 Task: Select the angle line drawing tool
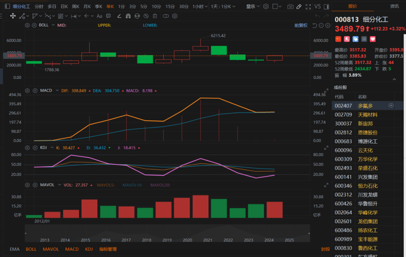(119, 16)
